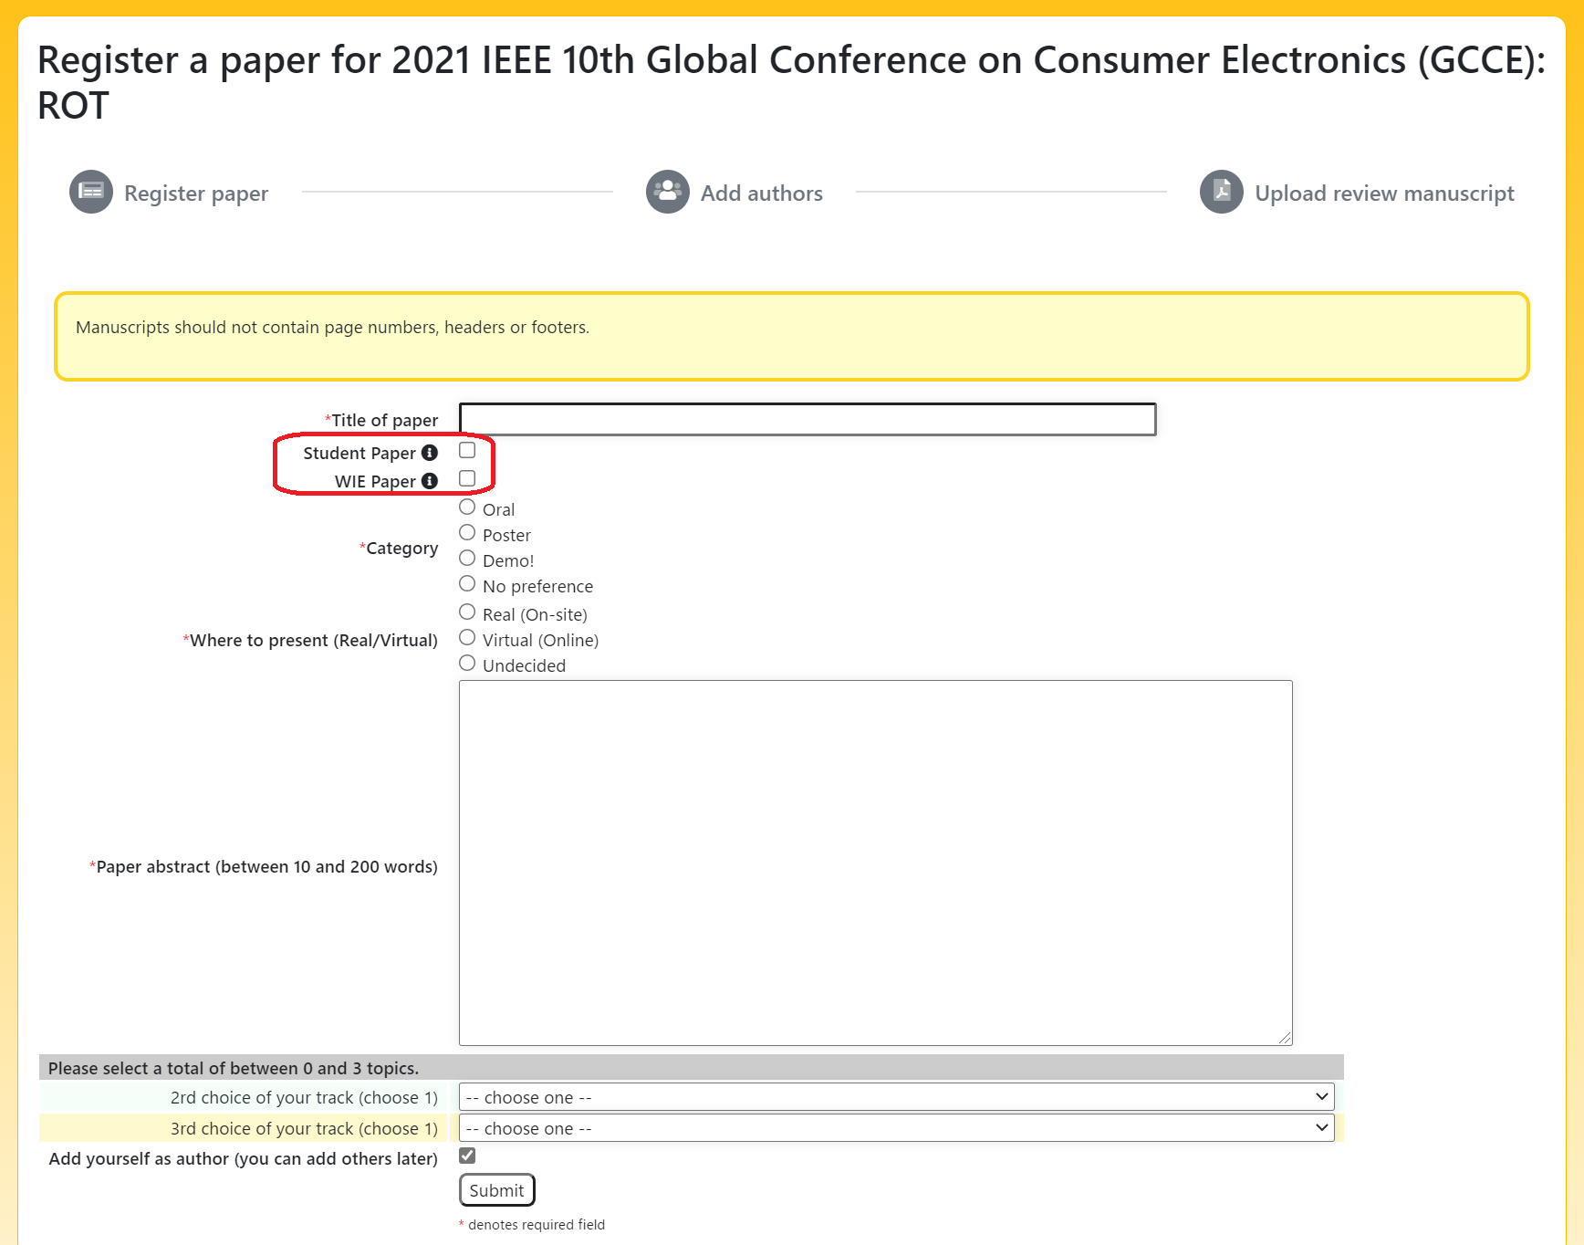Open the 3rd choice of track dropdown
This screenshot has width=1584, height=1245.
(896, 1128)
